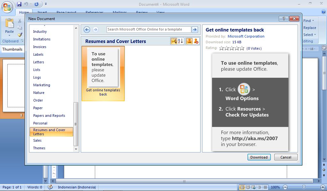The width and height of the screenshot is (327, 191).
Task: Zoom out with minus button
Action: coord(285,187)
